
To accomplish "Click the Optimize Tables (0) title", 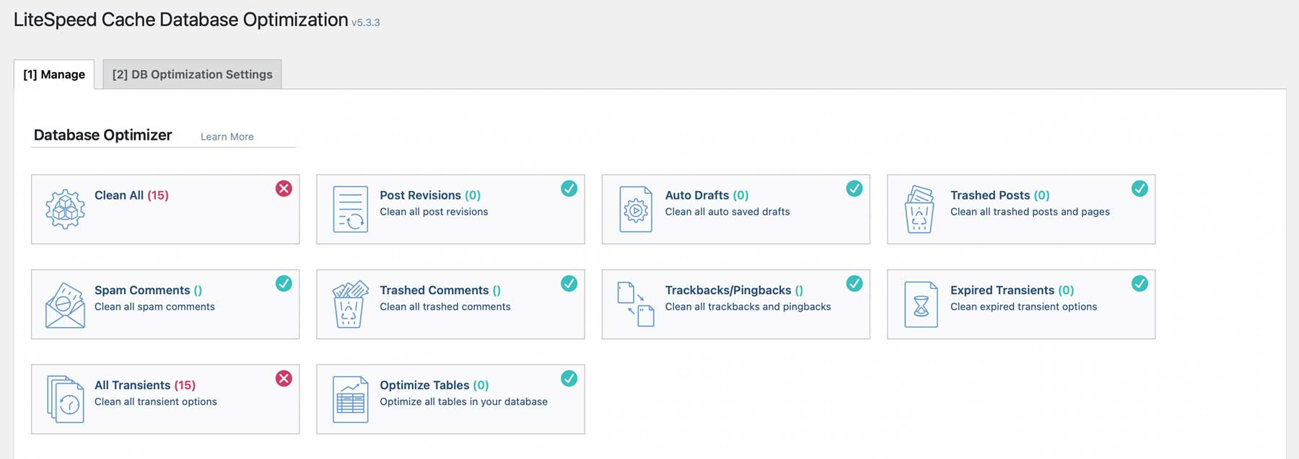I will click(434, 386).
